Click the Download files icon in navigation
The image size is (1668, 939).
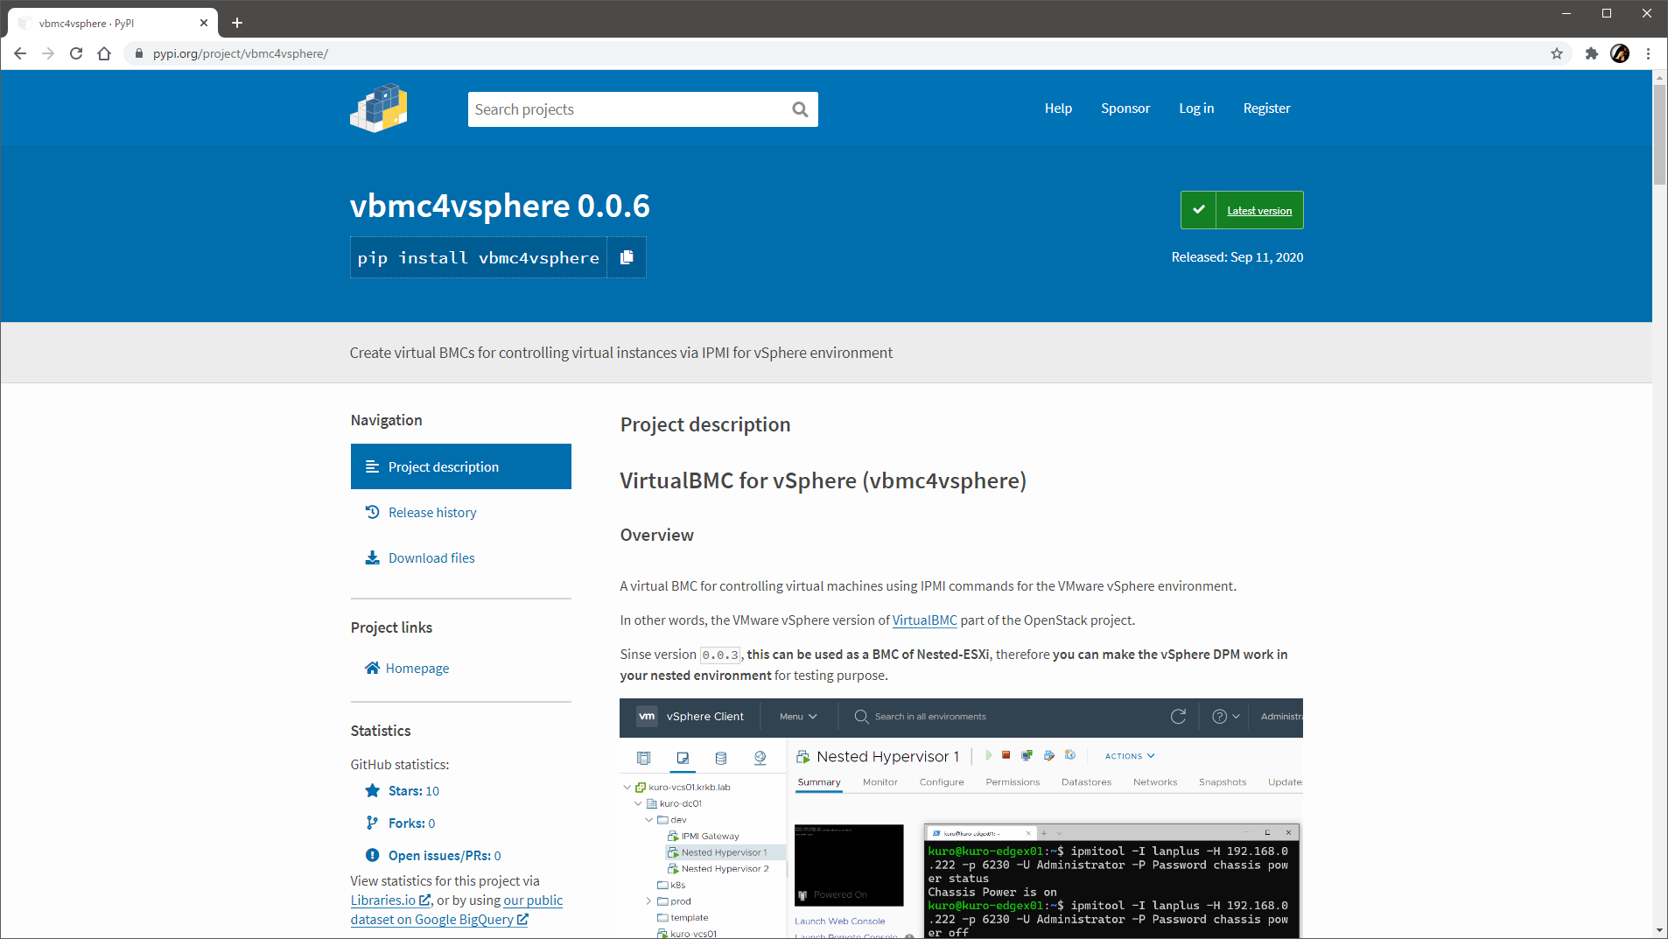tap(373, 557)
